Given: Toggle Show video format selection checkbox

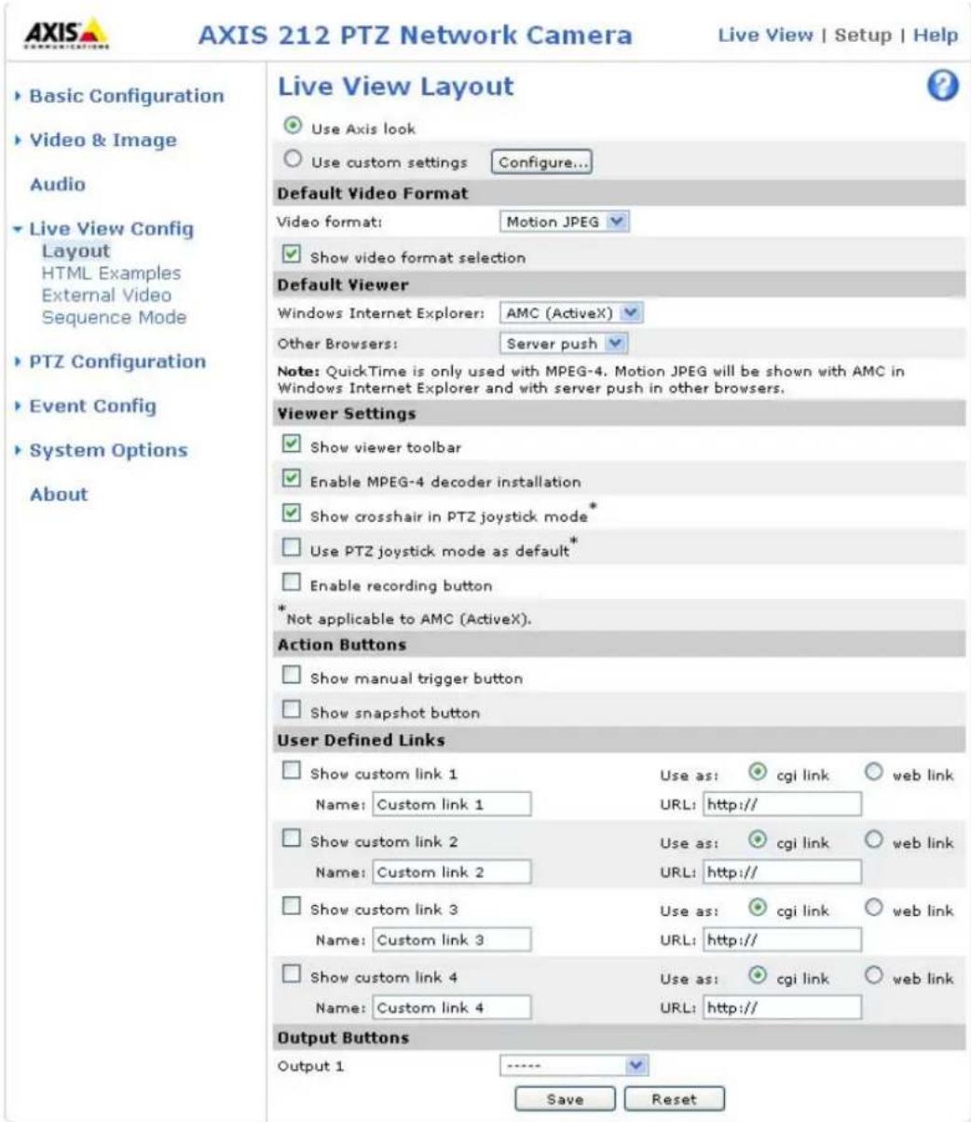Looking at the screenshot, I should tap(291, 254).
